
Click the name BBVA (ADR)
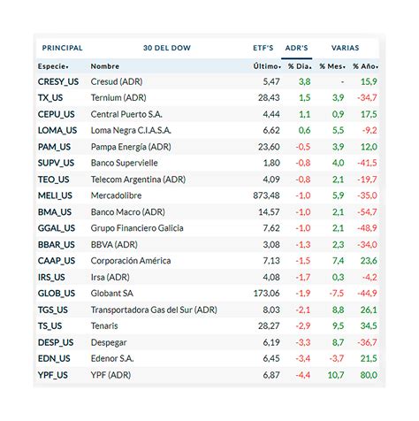(114, 245)
